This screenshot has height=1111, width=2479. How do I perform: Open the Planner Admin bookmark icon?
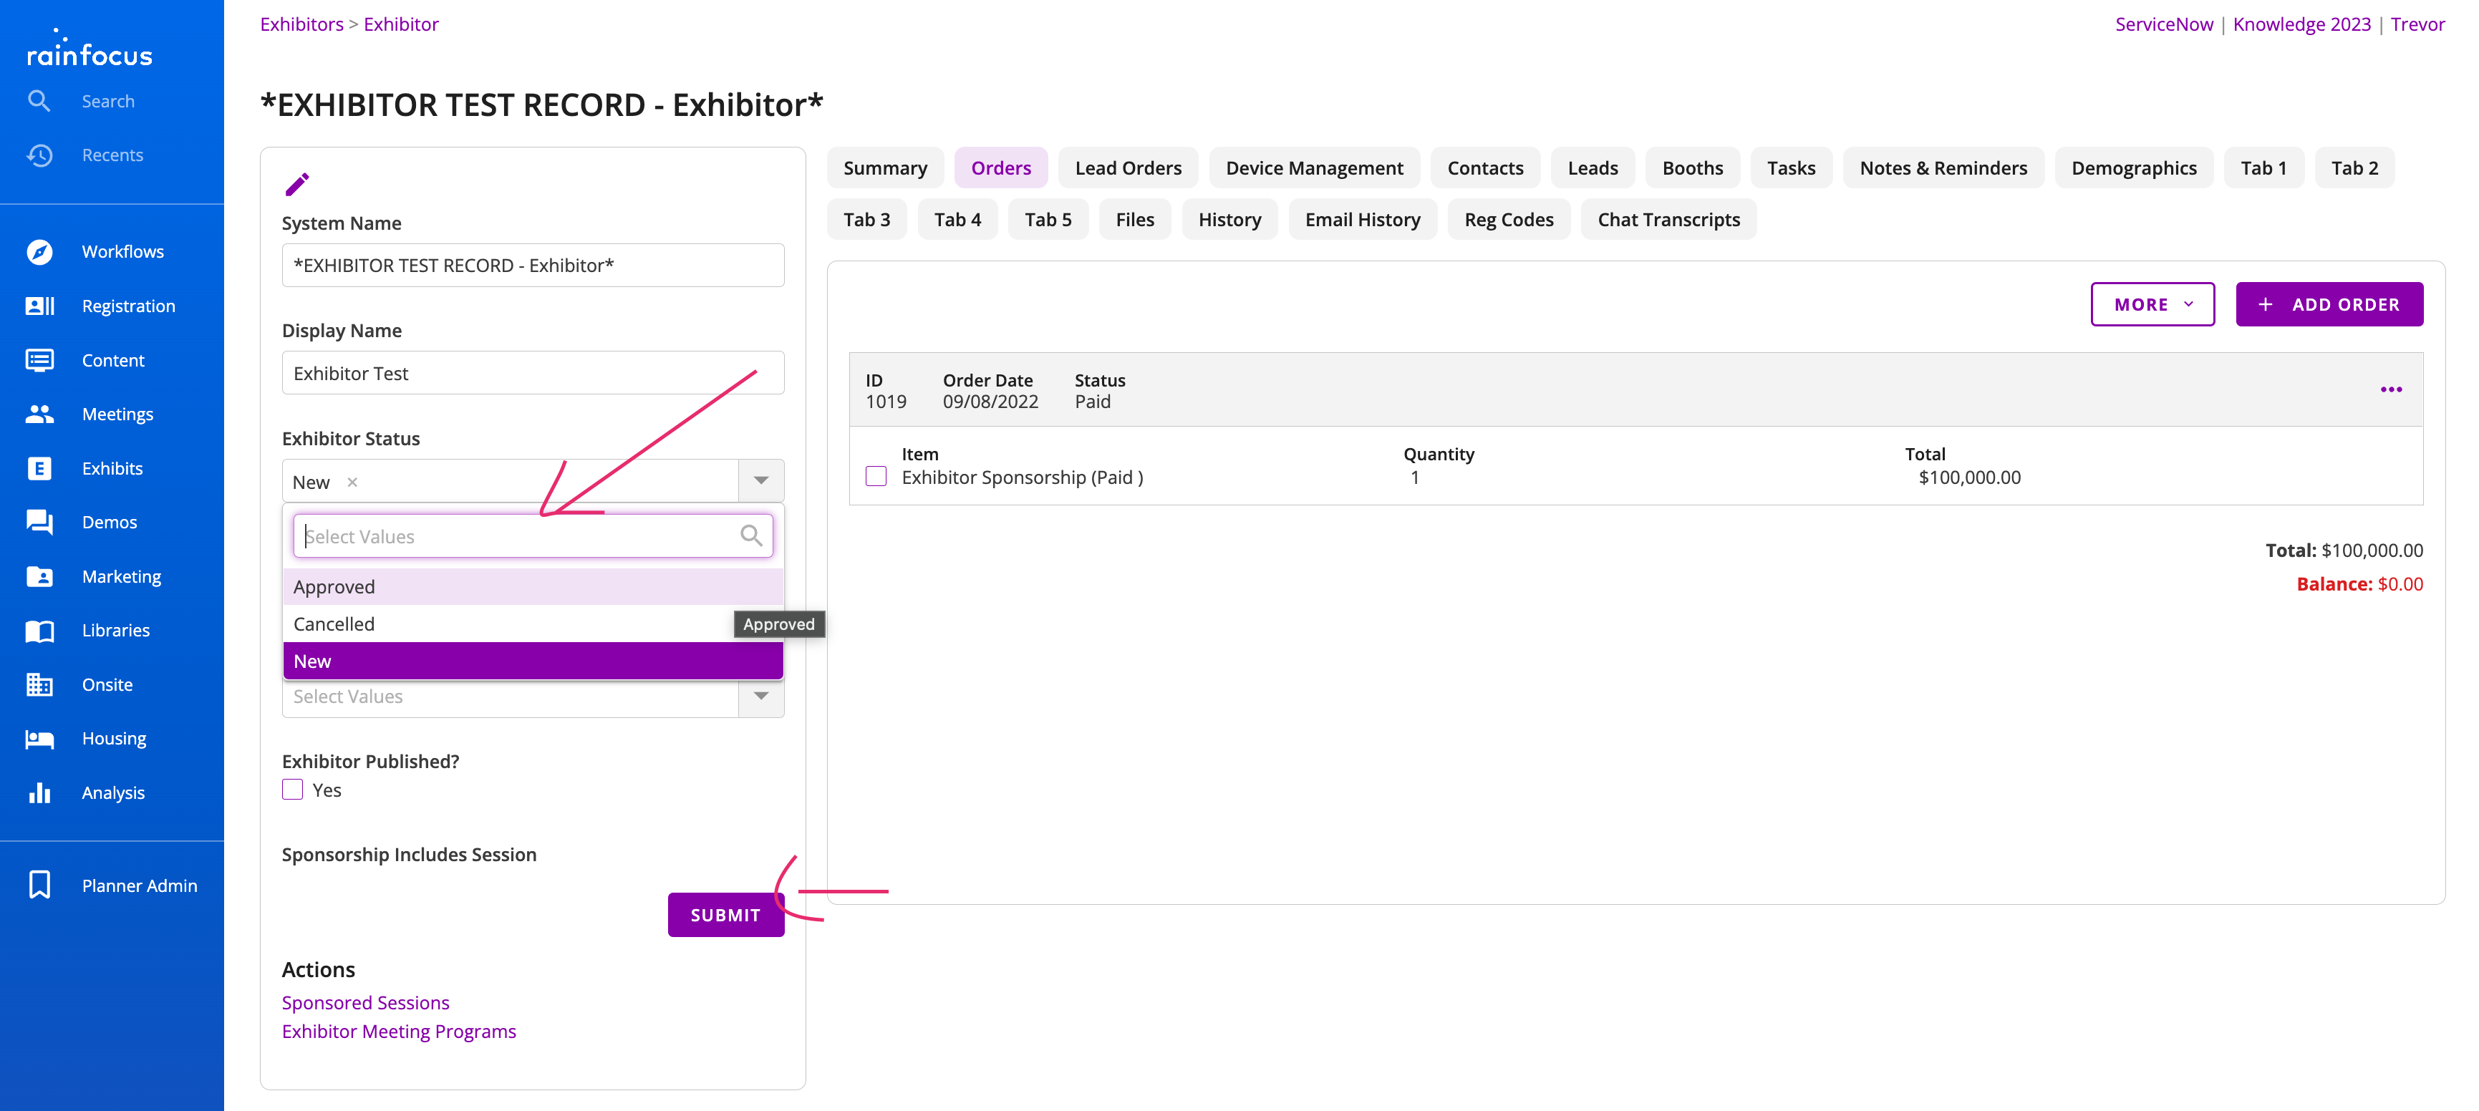click(x=39, y=885)
